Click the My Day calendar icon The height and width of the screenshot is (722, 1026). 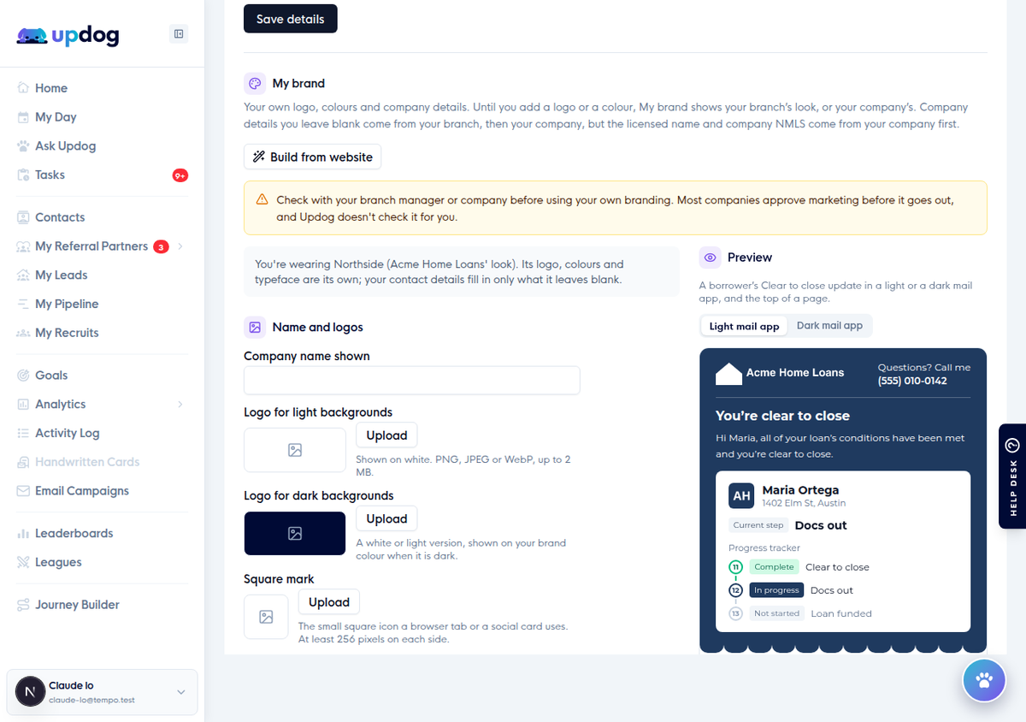point(23,117)
